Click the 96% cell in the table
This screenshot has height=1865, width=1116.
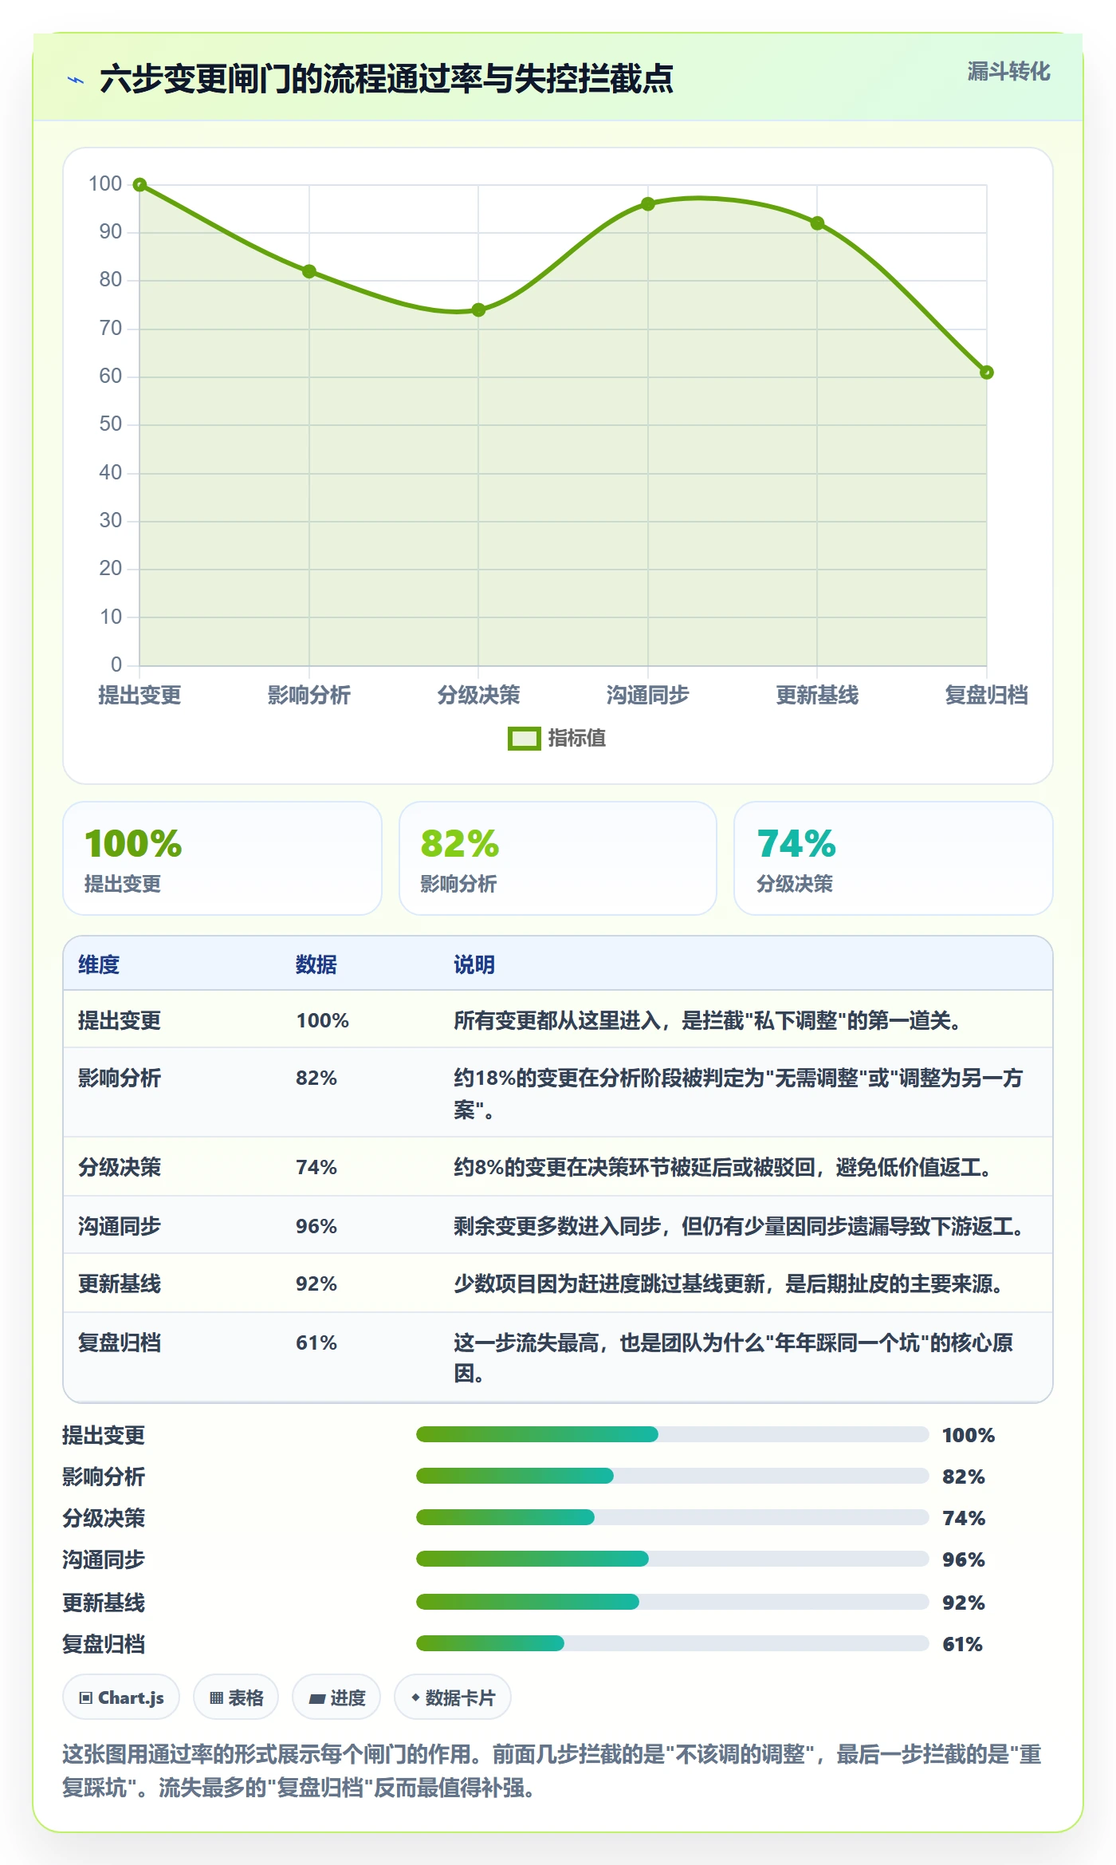point(316,1226)
